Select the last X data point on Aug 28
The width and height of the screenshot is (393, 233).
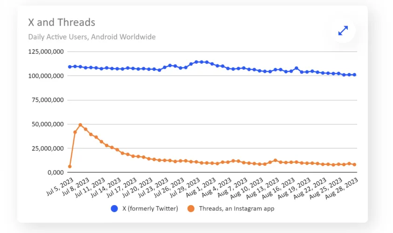(354, 75)
